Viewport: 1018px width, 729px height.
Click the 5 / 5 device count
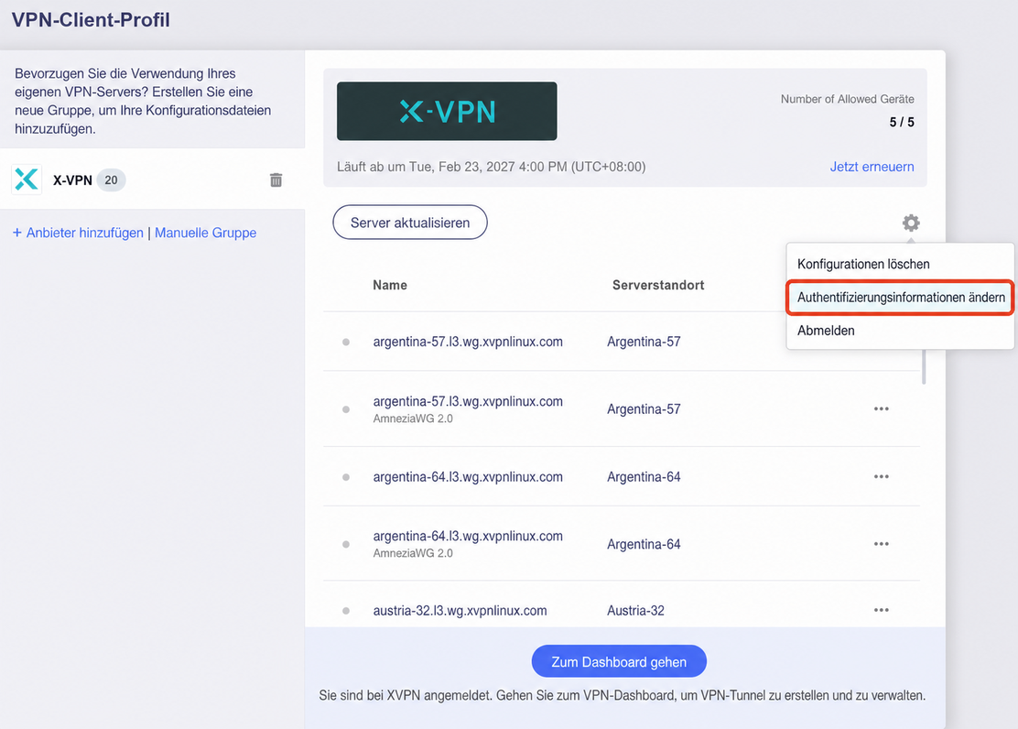click(x=901, y=122)
